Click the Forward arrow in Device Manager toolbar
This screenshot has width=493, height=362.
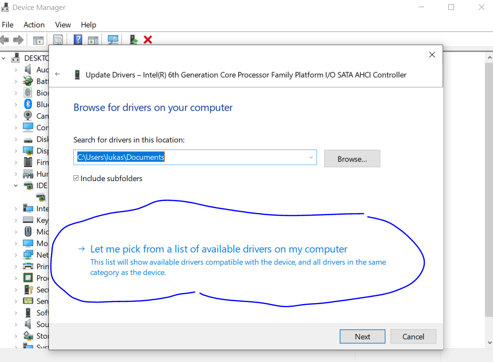19,40
